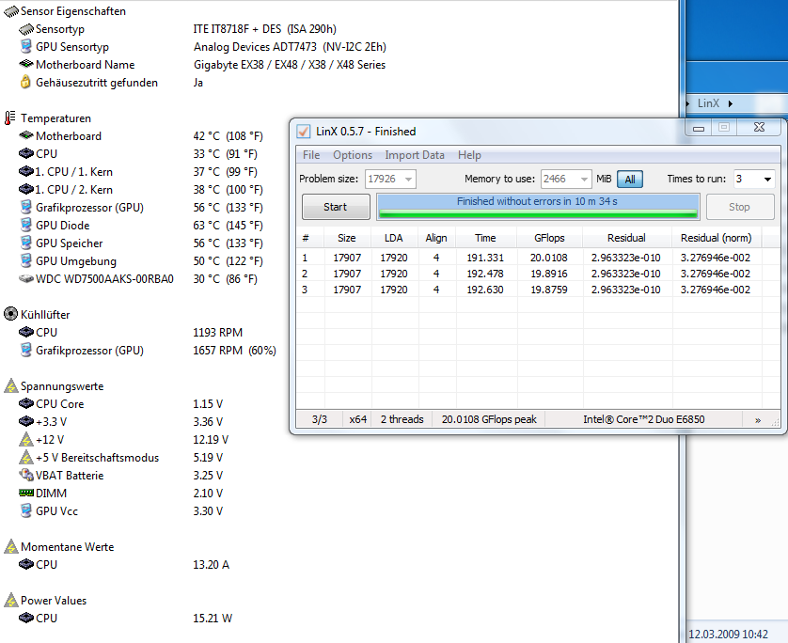Click the +3.3 V voltage icon
Viewport: 788px width, 643px height.
26,421
